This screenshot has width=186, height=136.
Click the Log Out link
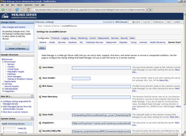[x=146, y=22]
